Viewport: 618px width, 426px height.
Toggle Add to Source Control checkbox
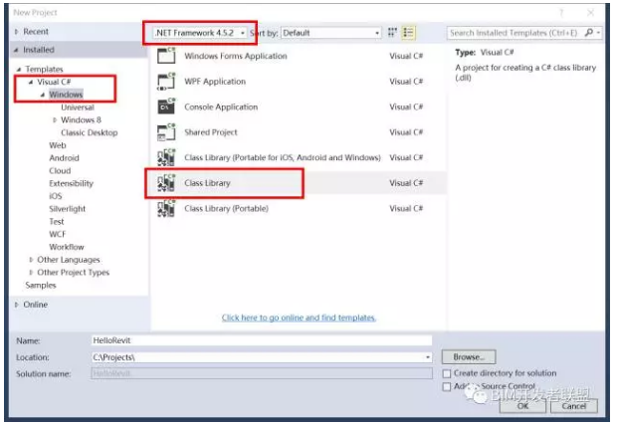[447, 386]
